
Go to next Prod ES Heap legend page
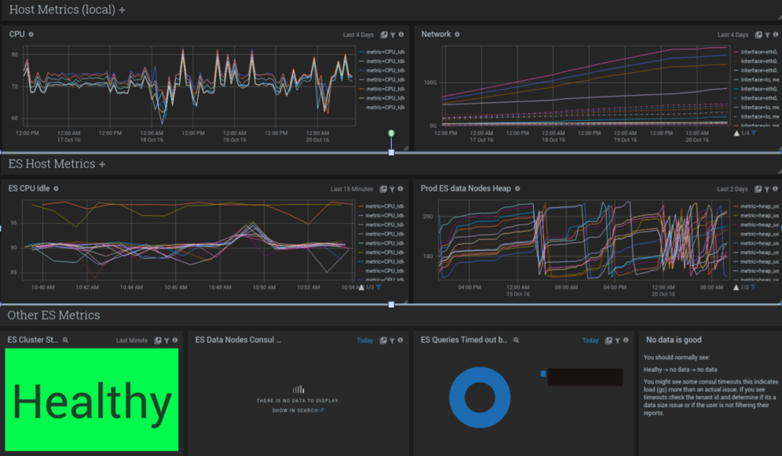(754, 287)
